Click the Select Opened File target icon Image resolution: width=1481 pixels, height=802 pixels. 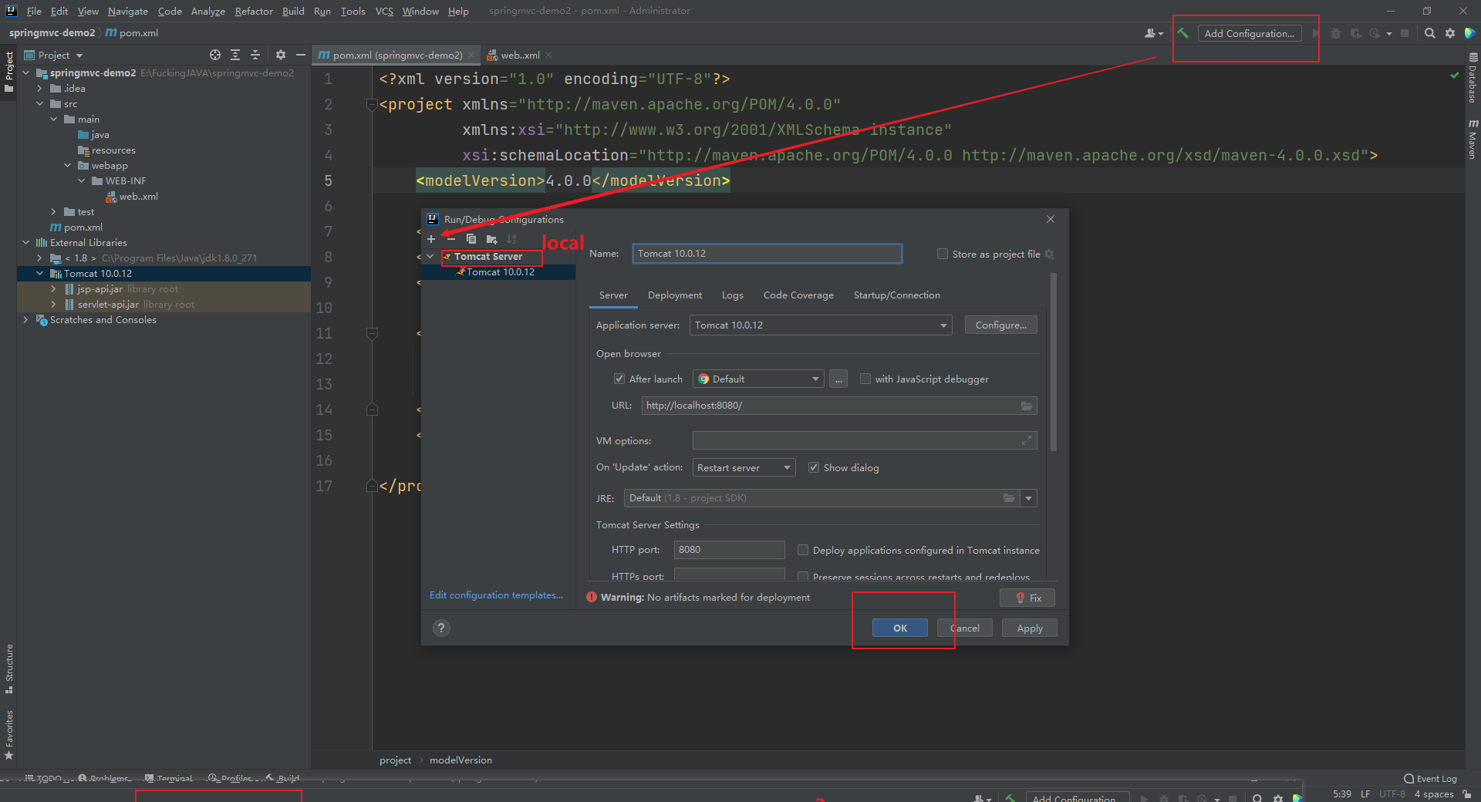[215, 55]
